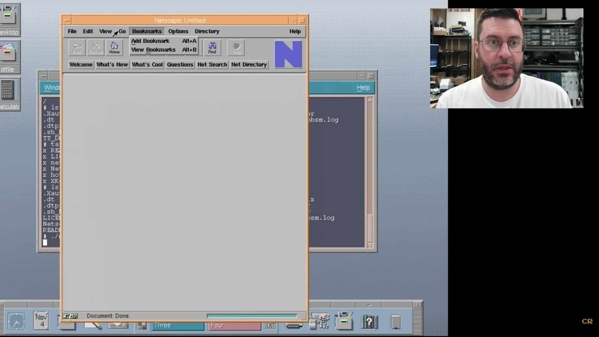Viewport: 599px width, 337px height.
Task: Click the 'Document: Done.' status text
Action: [x=108, y=316]
